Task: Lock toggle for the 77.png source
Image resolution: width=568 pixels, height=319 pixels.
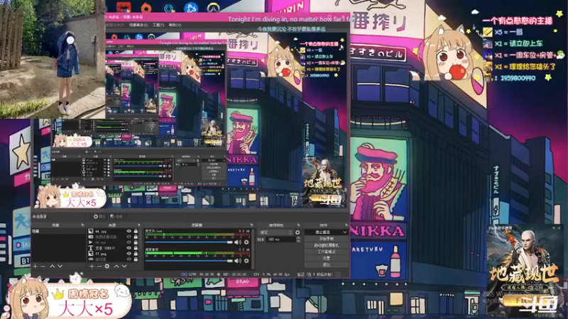Action: [136, 254]
